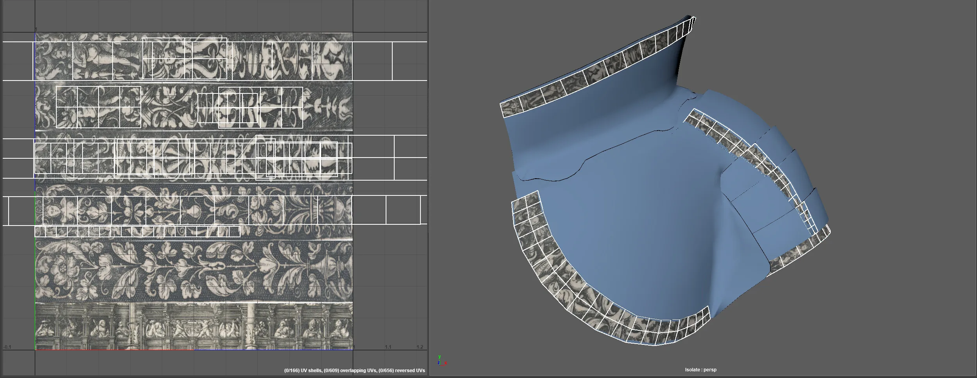Click the -0.1 U-axis grid label
977x378 pixels.
7,347
